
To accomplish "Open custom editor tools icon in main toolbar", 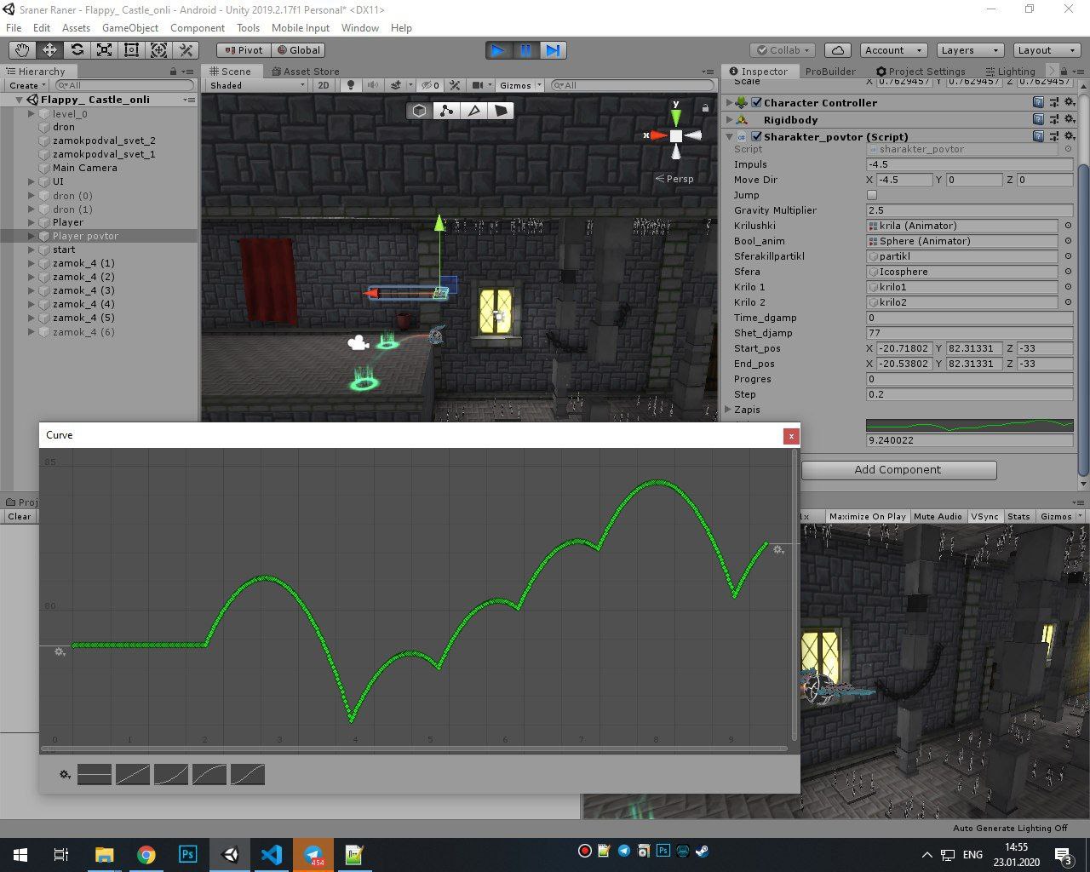I will point(186,50).
